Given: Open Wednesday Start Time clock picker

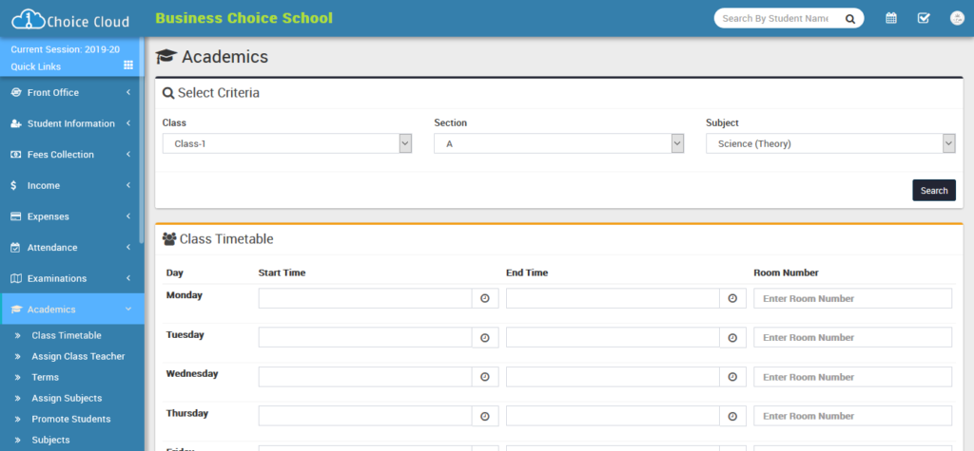Looking at the screenshot, I should (485, 377).
